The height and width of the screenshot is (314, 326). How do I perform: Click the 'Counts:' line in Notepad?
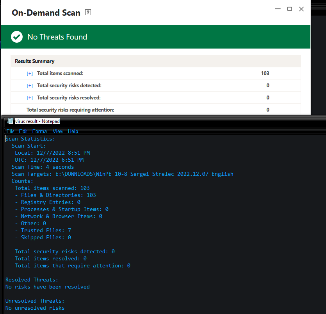(22, 181)
